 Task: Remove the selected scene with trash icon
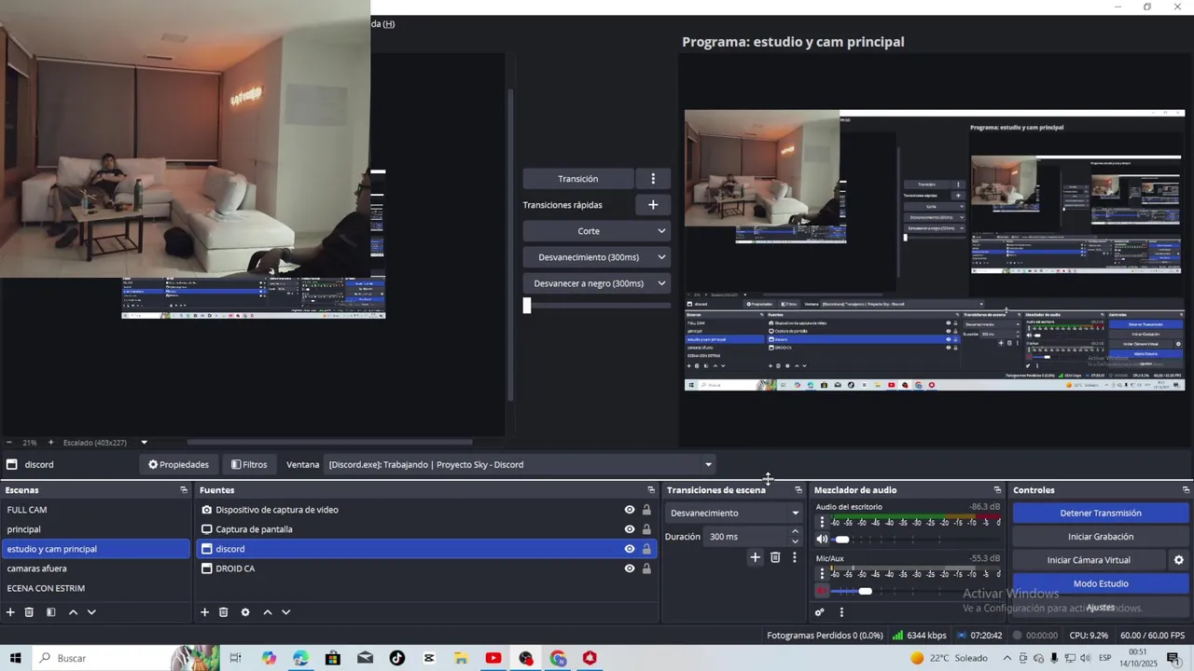29,612
